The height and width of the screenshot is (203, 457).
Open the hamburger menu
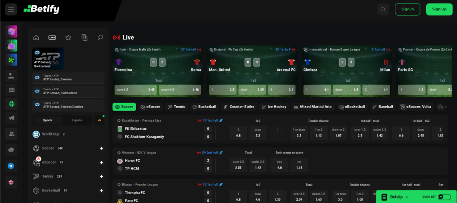tap(11, 9)
